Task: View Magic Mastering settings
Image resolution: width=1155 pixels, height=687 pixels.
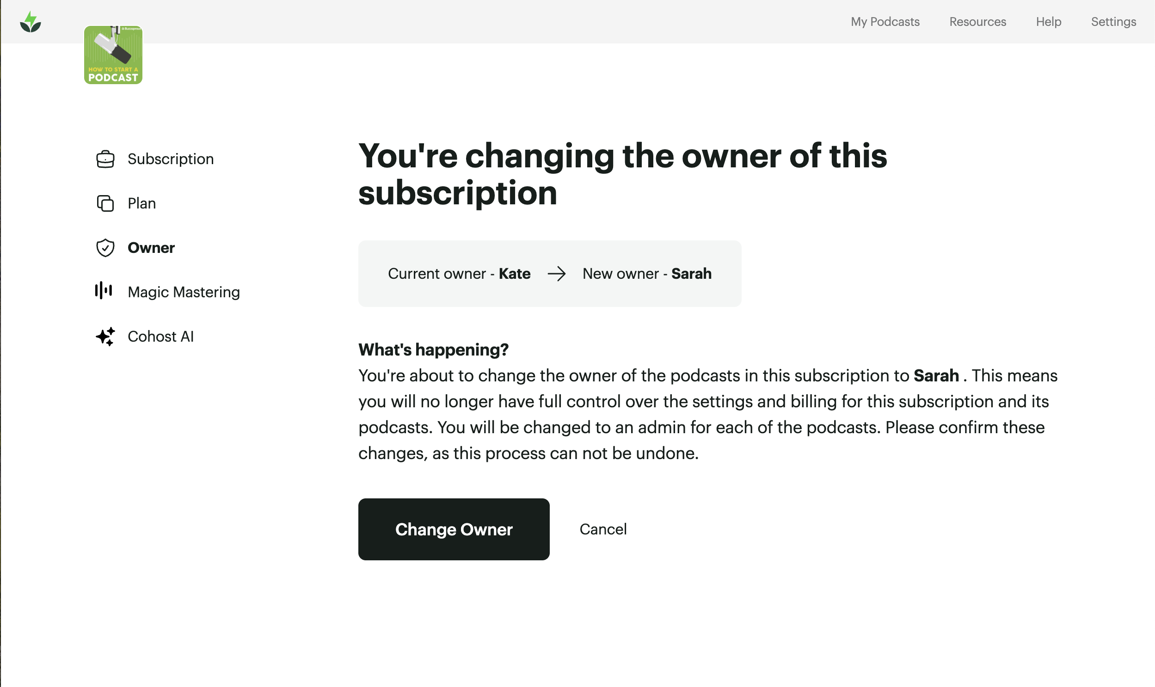Action: pyautogui.click(x=184, y=292)
